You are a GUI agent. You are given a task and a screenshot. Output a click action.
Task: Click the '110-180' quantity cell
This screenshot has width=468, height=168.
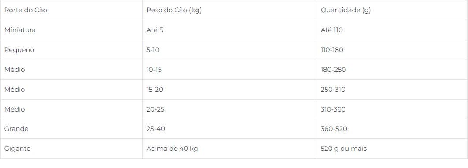[x=392, y=50]
